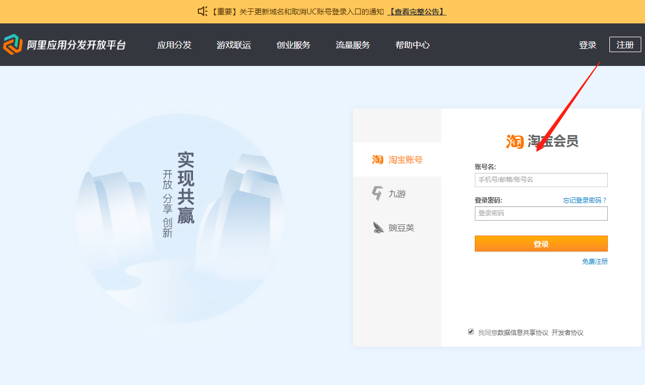The width and height of the screenshot is (645, 385).
Task: Open the 创业服务 menu
Action: click(294, 45)
